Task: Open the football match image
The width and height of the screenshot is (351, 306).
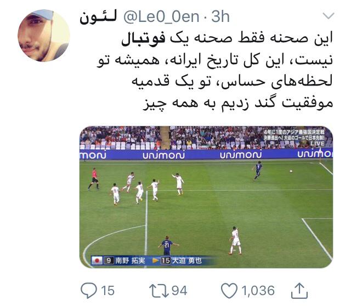Action: (206, 197)
